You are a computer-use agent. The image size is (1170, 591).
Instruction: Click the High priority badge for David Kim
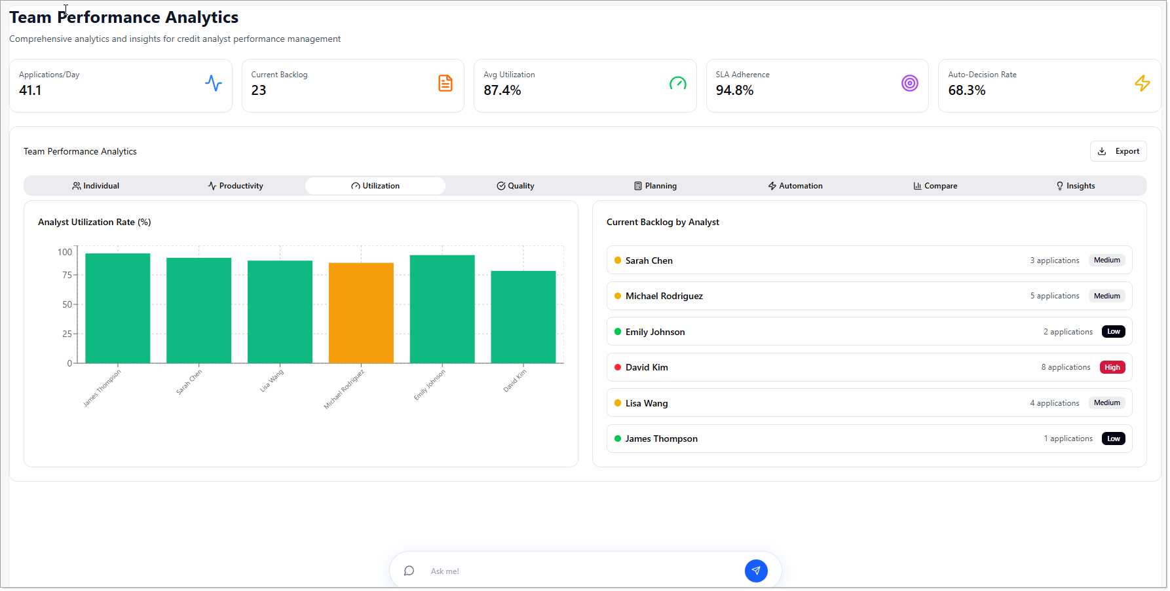[x=1112, y=367]
